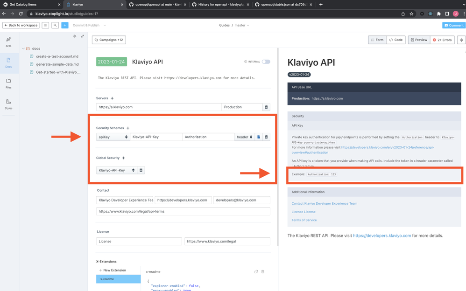
Task: Select the x-readme extension item
Action: pyautogui.click(x=118, y=279)
